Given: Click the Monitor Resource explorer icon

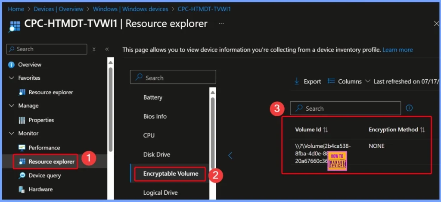Looking at the screenshot, I should click(22, 162).
